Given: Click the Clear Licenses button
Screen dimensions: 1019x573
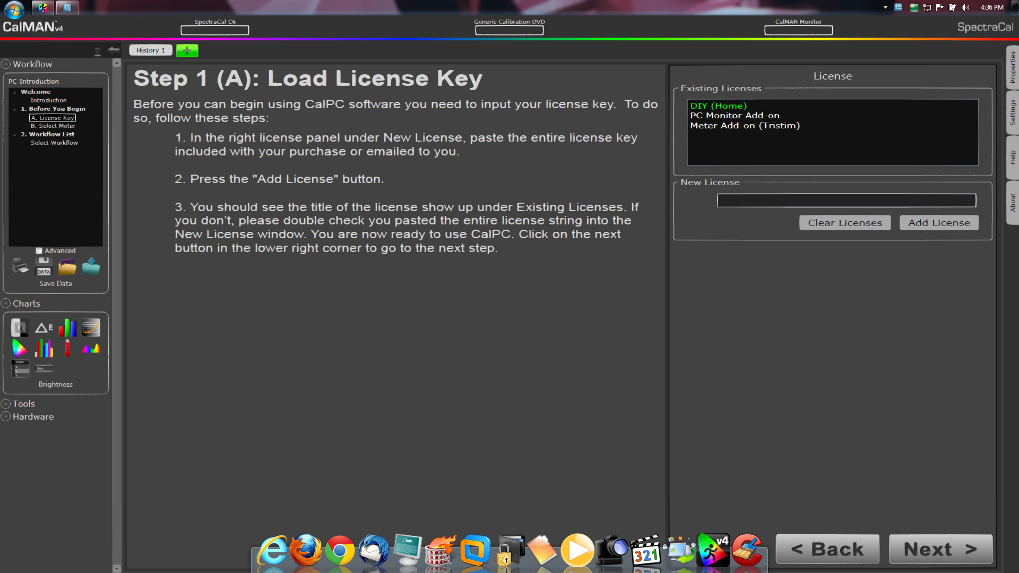Looking at the screenshot, I should tap(845, 223).
